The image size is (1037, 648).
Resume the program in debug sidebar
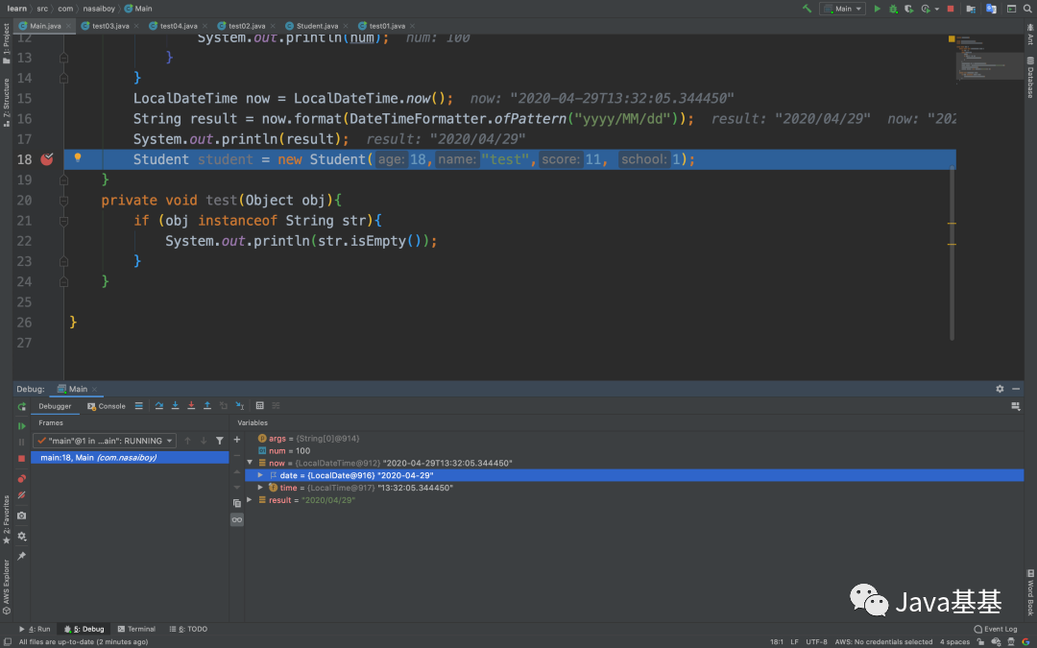22,426
